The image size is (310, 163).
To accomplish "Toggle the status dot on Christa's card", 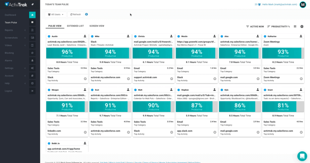I will pos(135,36).
